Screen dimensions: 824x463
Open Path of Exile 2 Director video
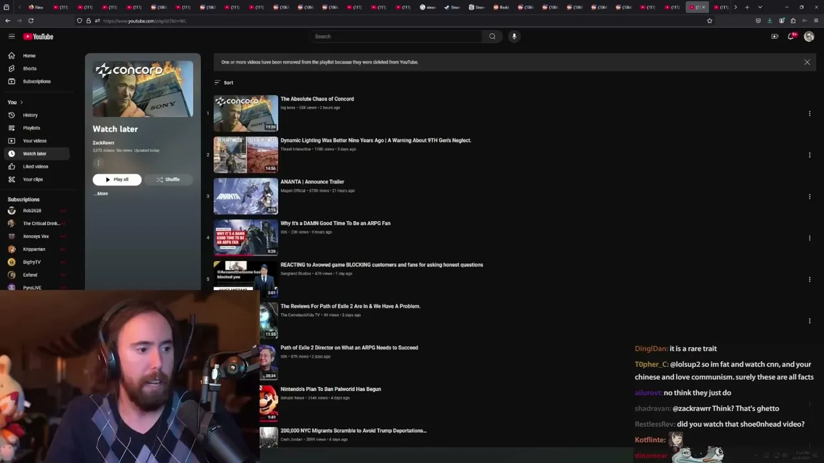pyautogui.click(x=350, y=348)
